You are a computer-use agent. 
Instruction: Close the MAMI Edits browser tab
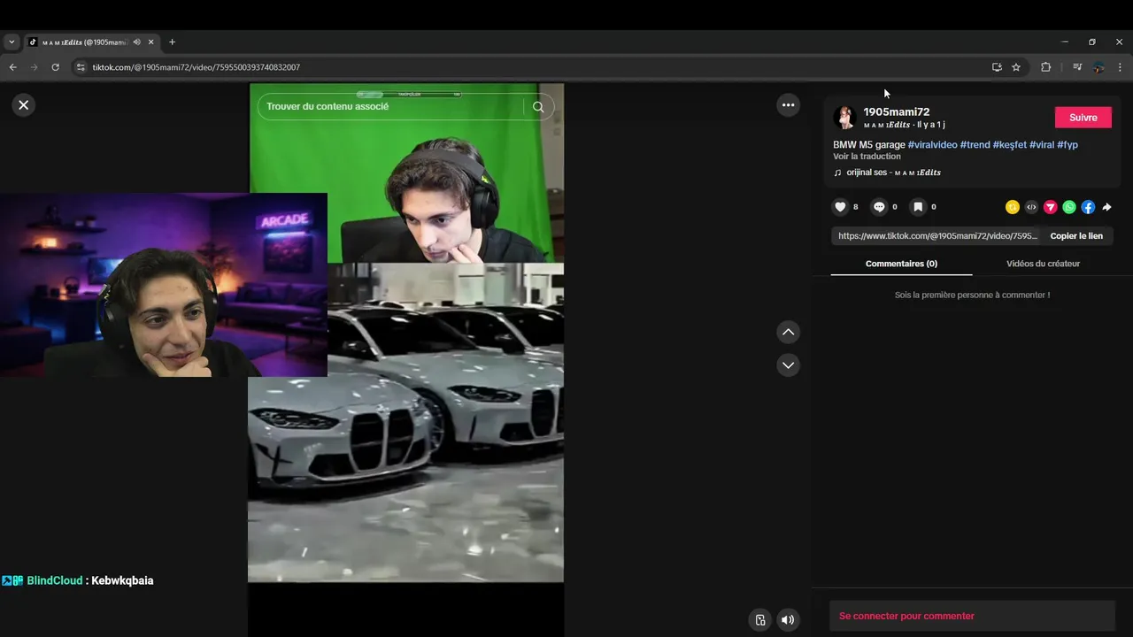pos(151,42)
